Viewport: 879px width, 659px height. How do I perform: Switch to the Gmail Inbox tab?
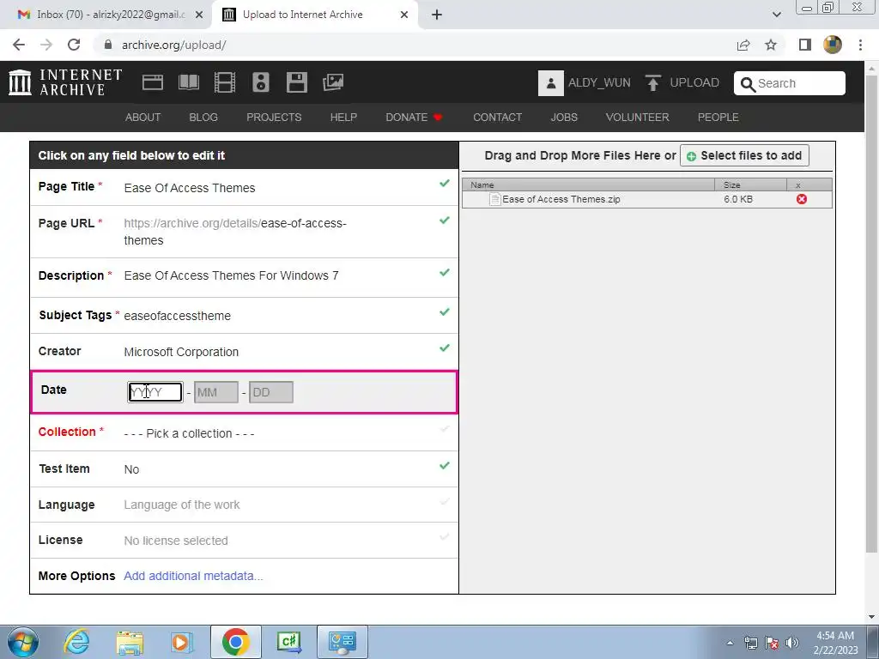click(x=111, y=15)
